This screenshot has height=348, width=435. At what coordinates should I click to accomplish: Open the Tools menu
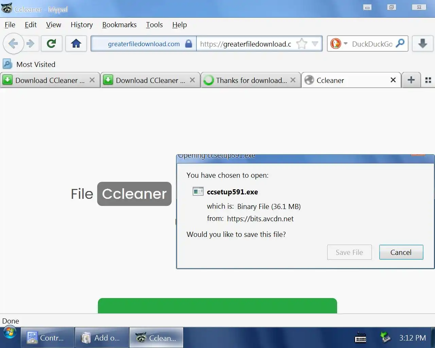pos(154,25)
